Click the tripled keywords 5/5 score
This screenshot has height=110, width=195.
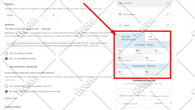click(157, 59)
